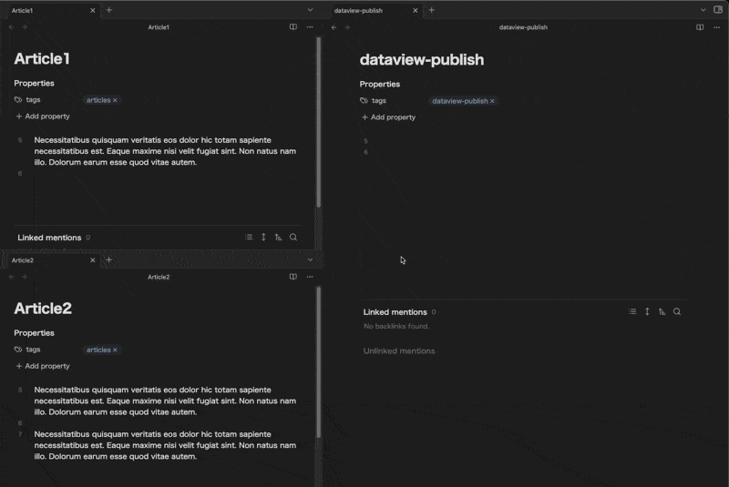Toggle reading view for Article1
The width and height of the screenshot is (729, 487).
coord(293,27)
